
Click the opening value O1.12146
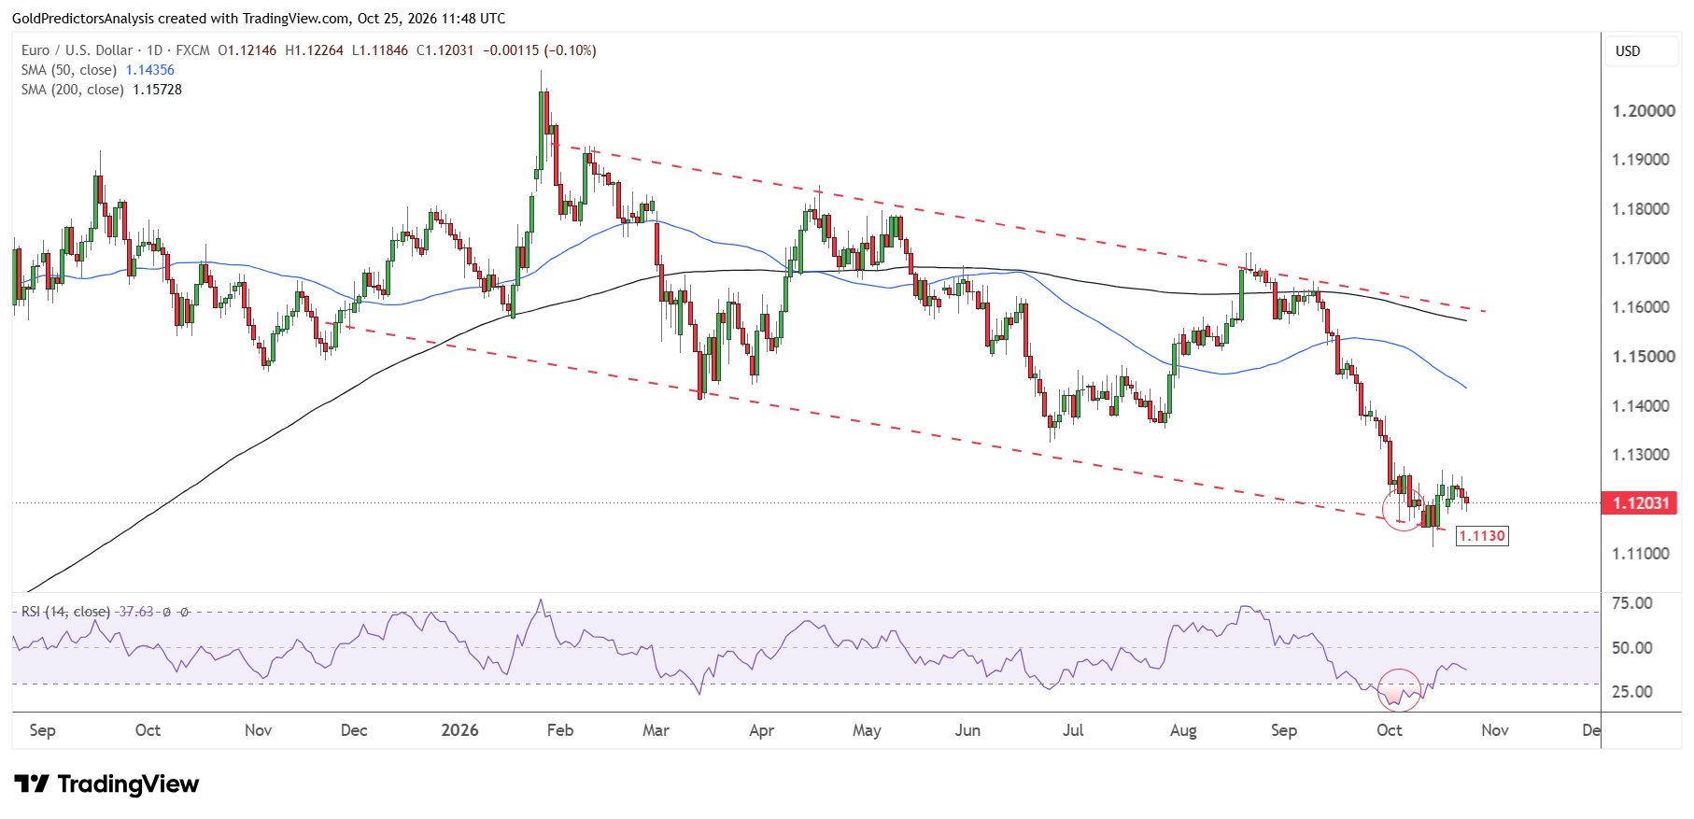coord(247,50)
